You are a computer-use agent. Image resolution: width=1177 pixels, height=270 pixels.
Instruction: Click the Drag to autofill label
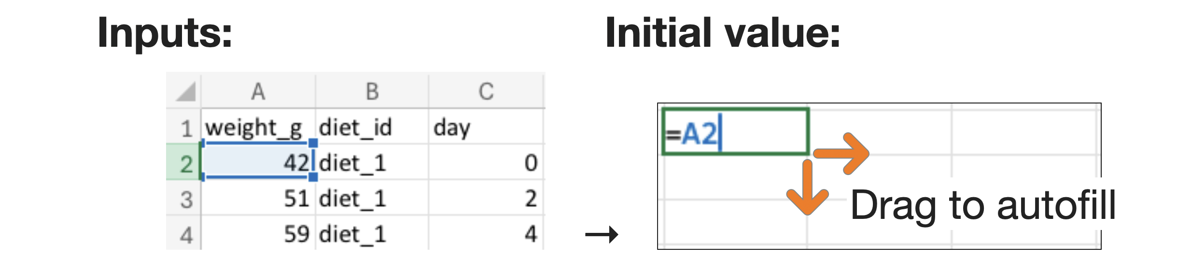pos(982,205)
